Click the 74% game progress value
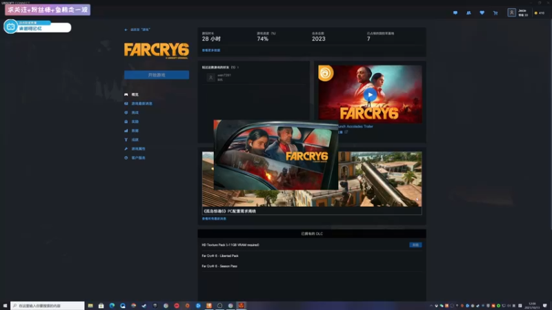This screenshot has height=310, width=552. tap(263, 39)
